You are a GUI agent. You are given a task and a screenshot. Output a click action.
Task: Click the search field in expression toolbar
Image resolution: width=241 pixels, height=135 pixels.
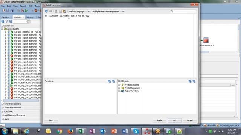point(185,11)
